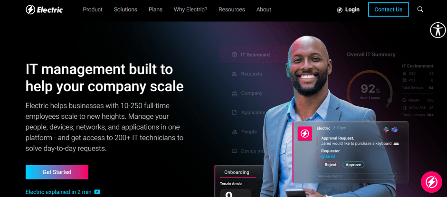Expand the Solutions menu
The height and width of the screenshot is (197, 447).
click(x=125, y=9)
